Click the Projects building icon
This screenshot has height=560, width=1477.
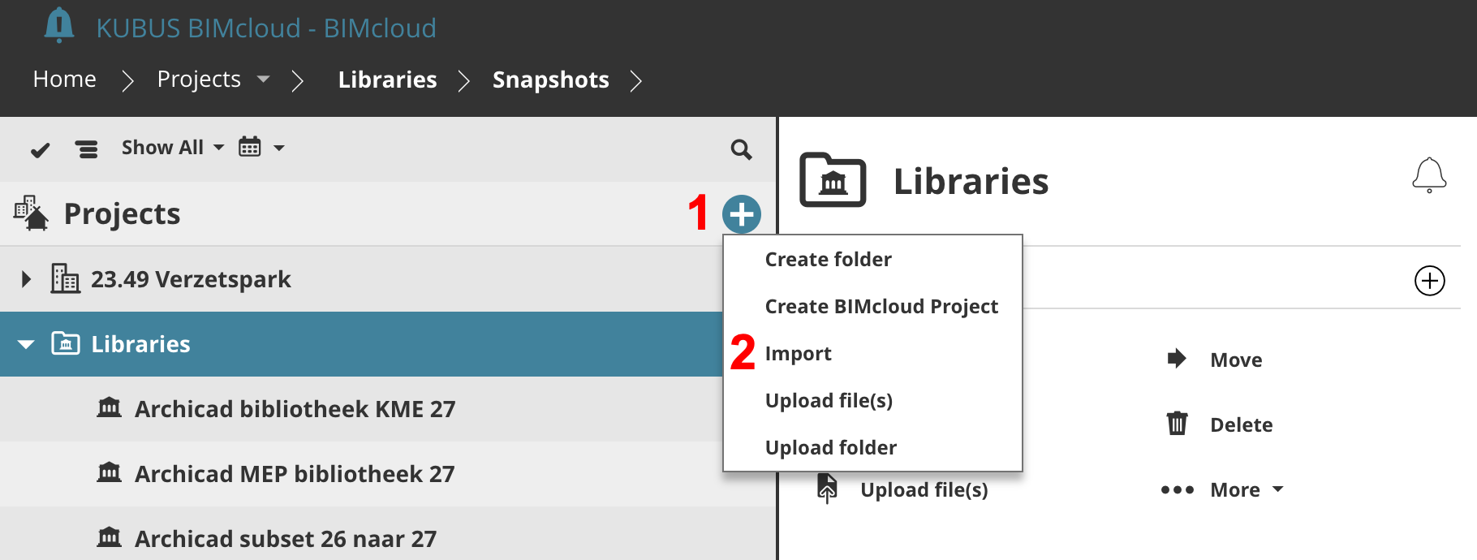pos(31,213)
